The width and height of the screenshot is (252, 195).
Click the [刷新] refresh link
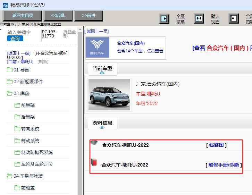tap(43, 62)
